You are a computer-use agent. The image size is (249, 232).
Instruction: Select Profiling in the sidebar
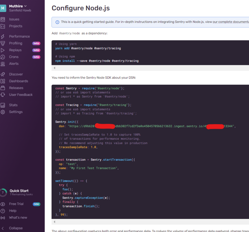coord(16,43)
